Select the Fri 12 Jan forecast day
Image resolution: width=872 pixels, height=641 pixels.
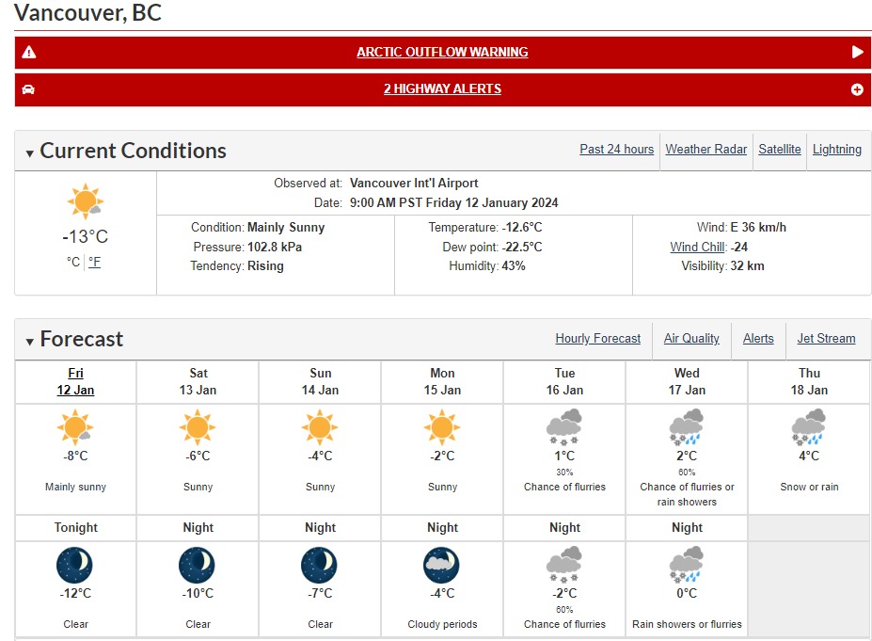[x=75, y=381]
